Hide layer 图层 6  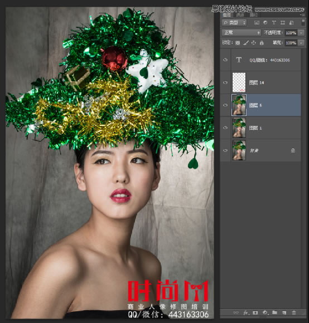click(225, 105)
